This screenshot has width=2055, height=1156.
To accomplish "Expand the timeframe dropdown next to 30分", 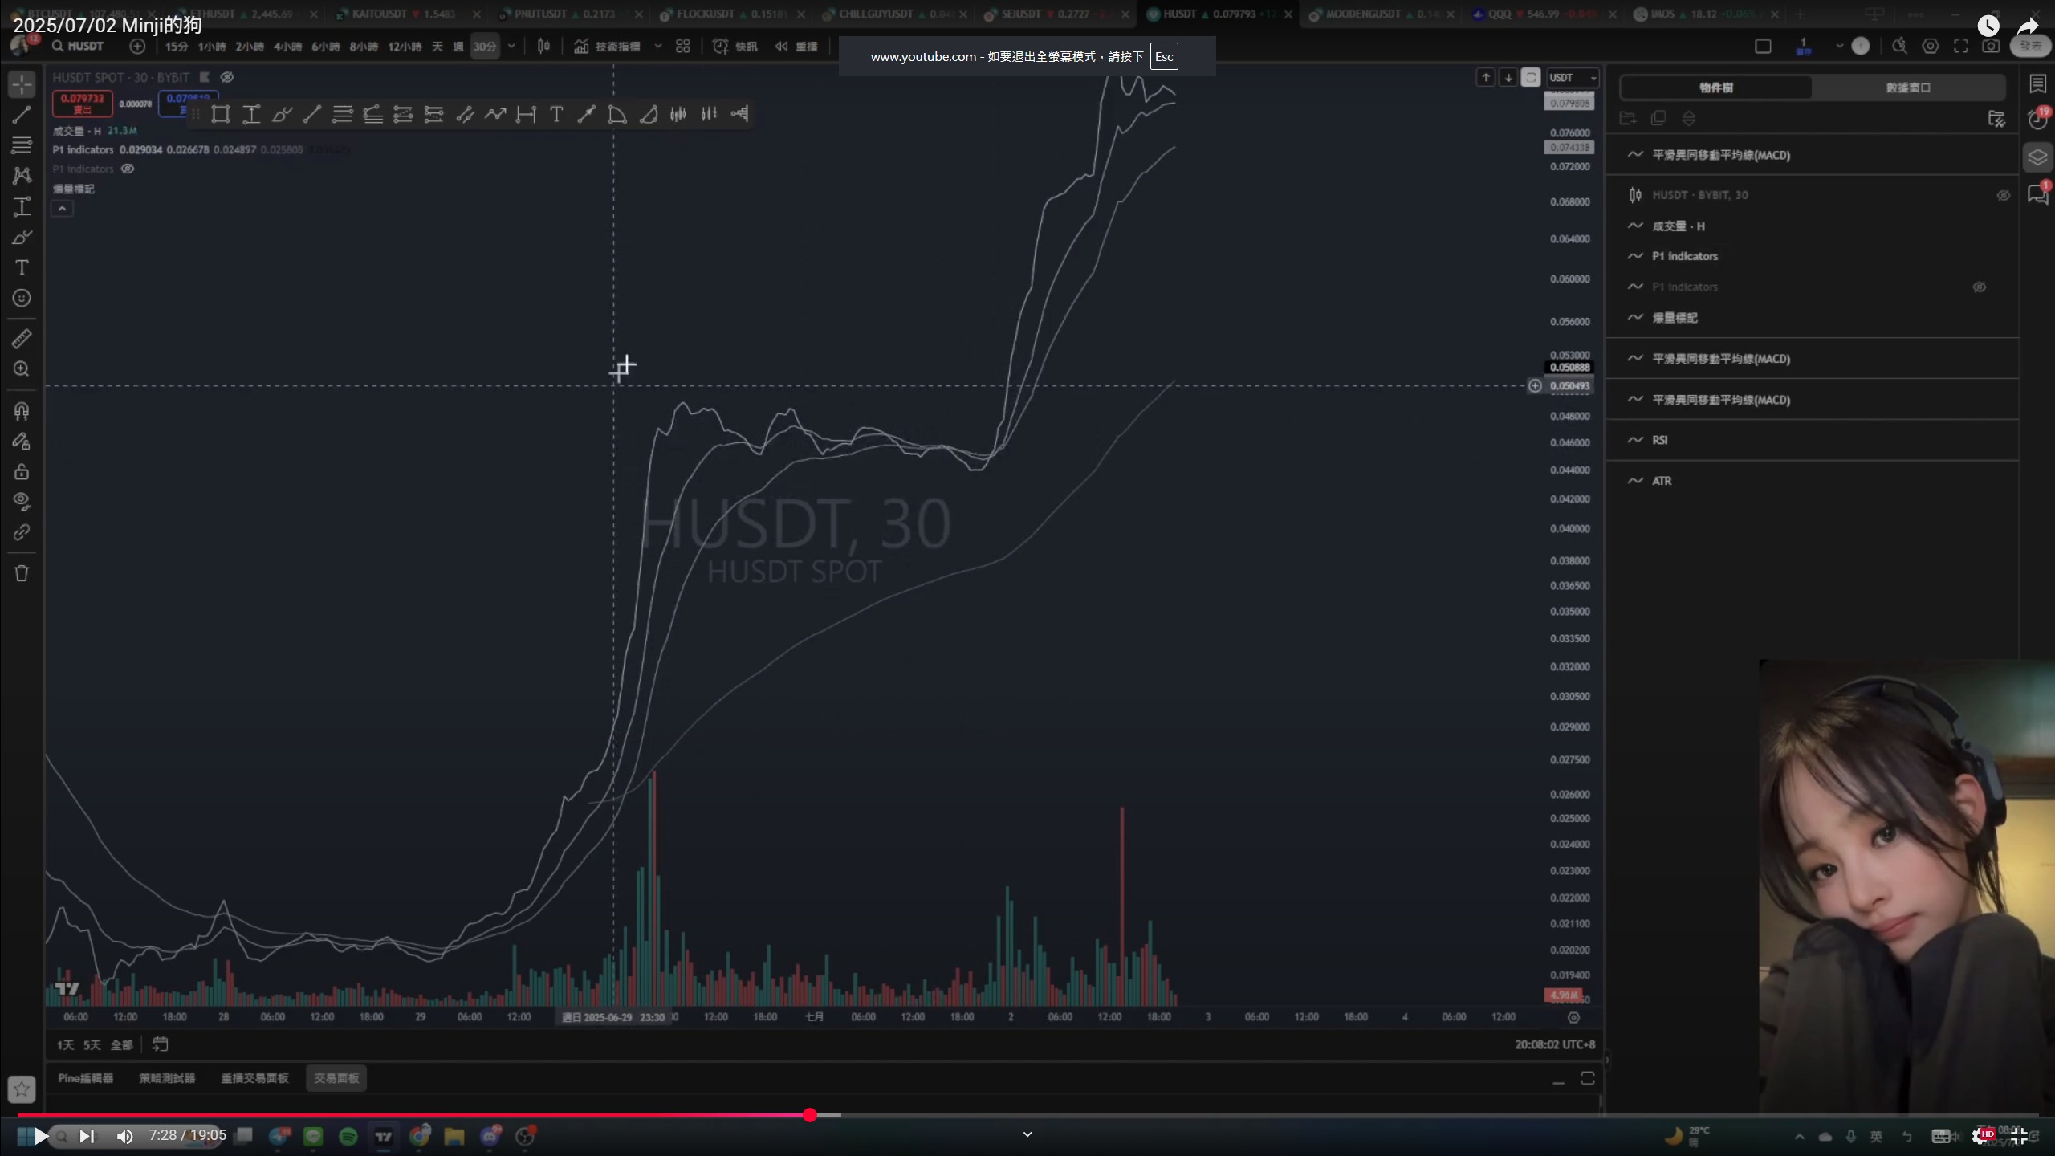I will (511, 47).
